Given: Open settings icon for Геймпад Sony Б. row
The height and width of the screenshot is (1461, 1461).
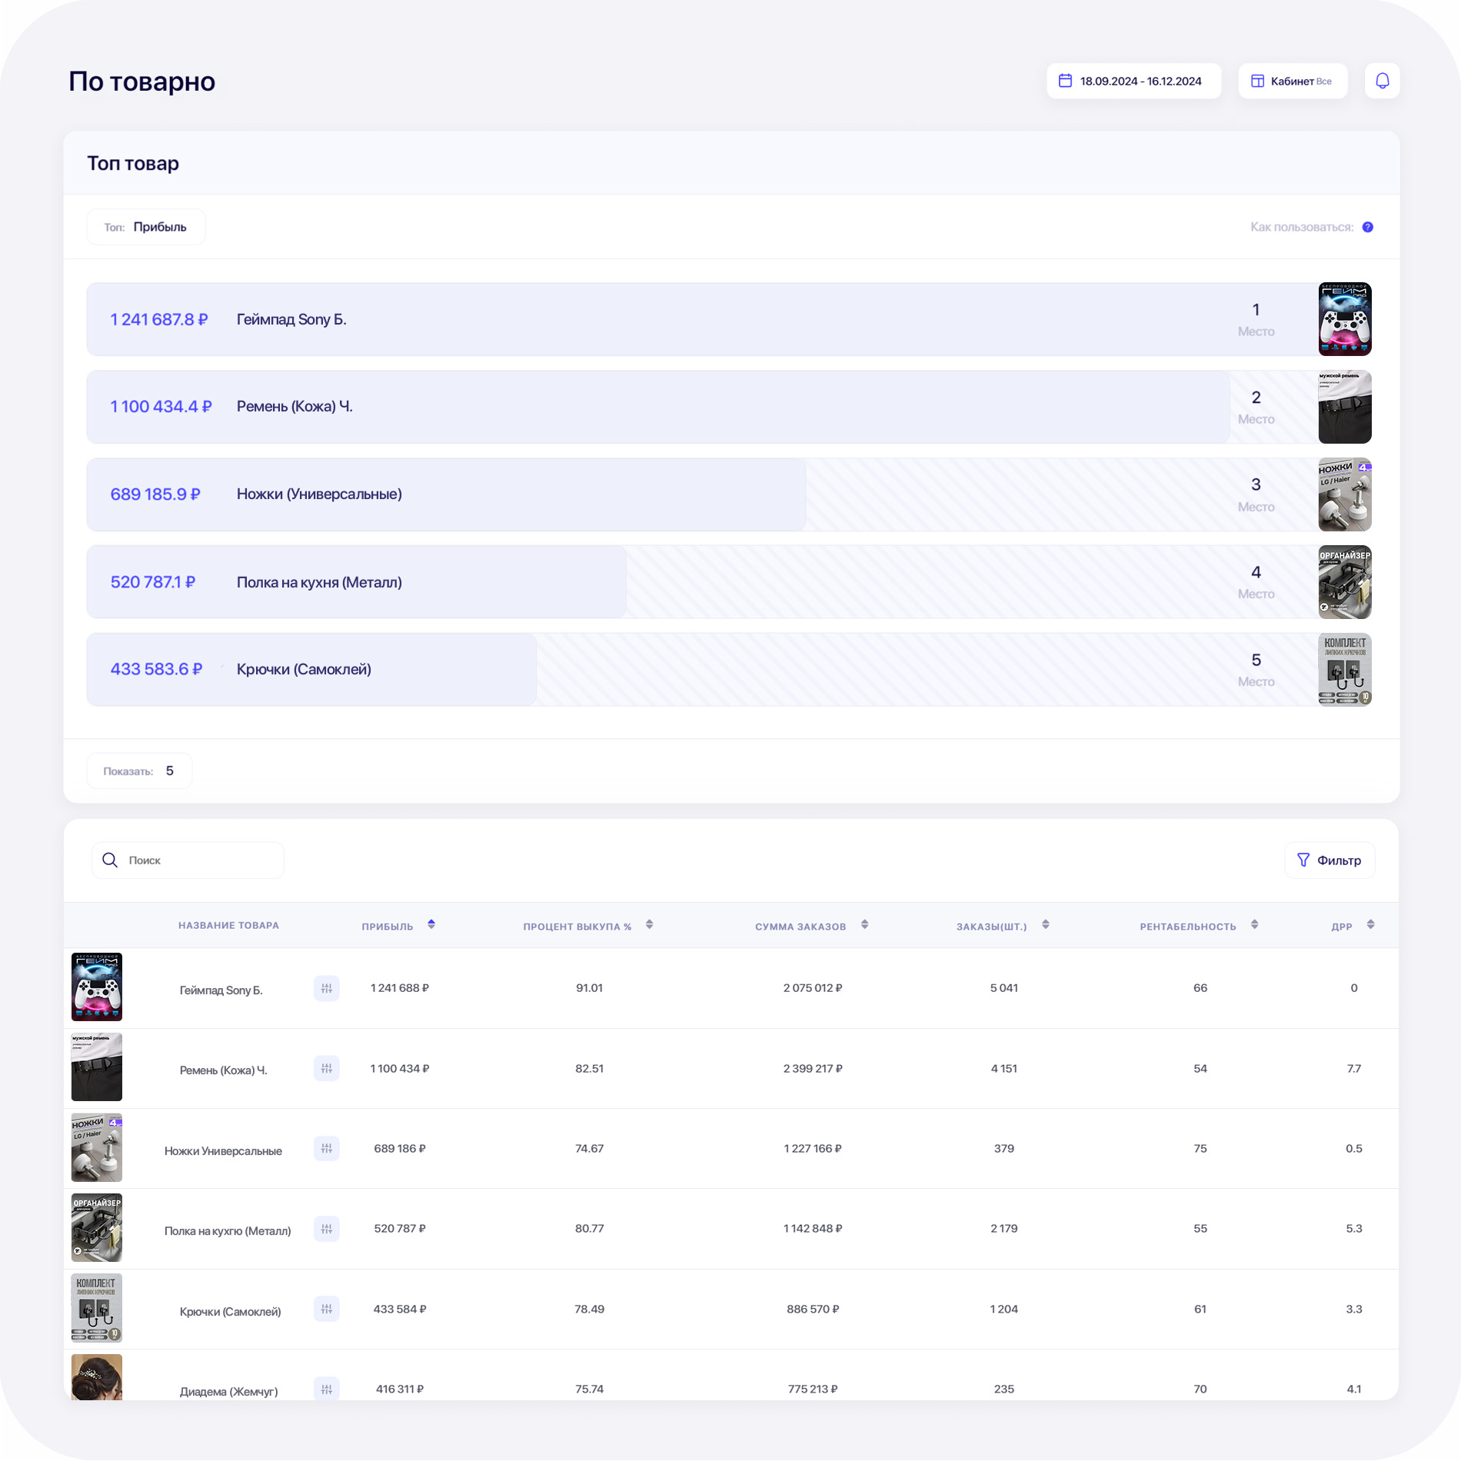Looking at the screenshot, I should (327, 988).
